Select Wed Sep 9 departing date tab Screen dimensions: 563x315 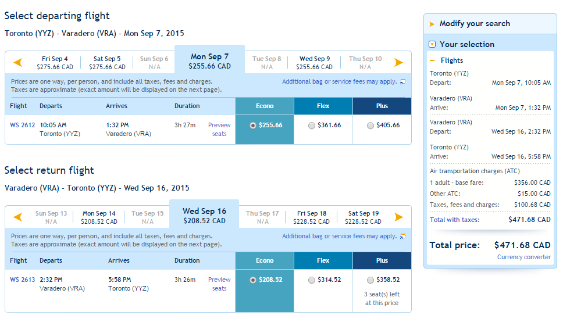tap(314, 63)
